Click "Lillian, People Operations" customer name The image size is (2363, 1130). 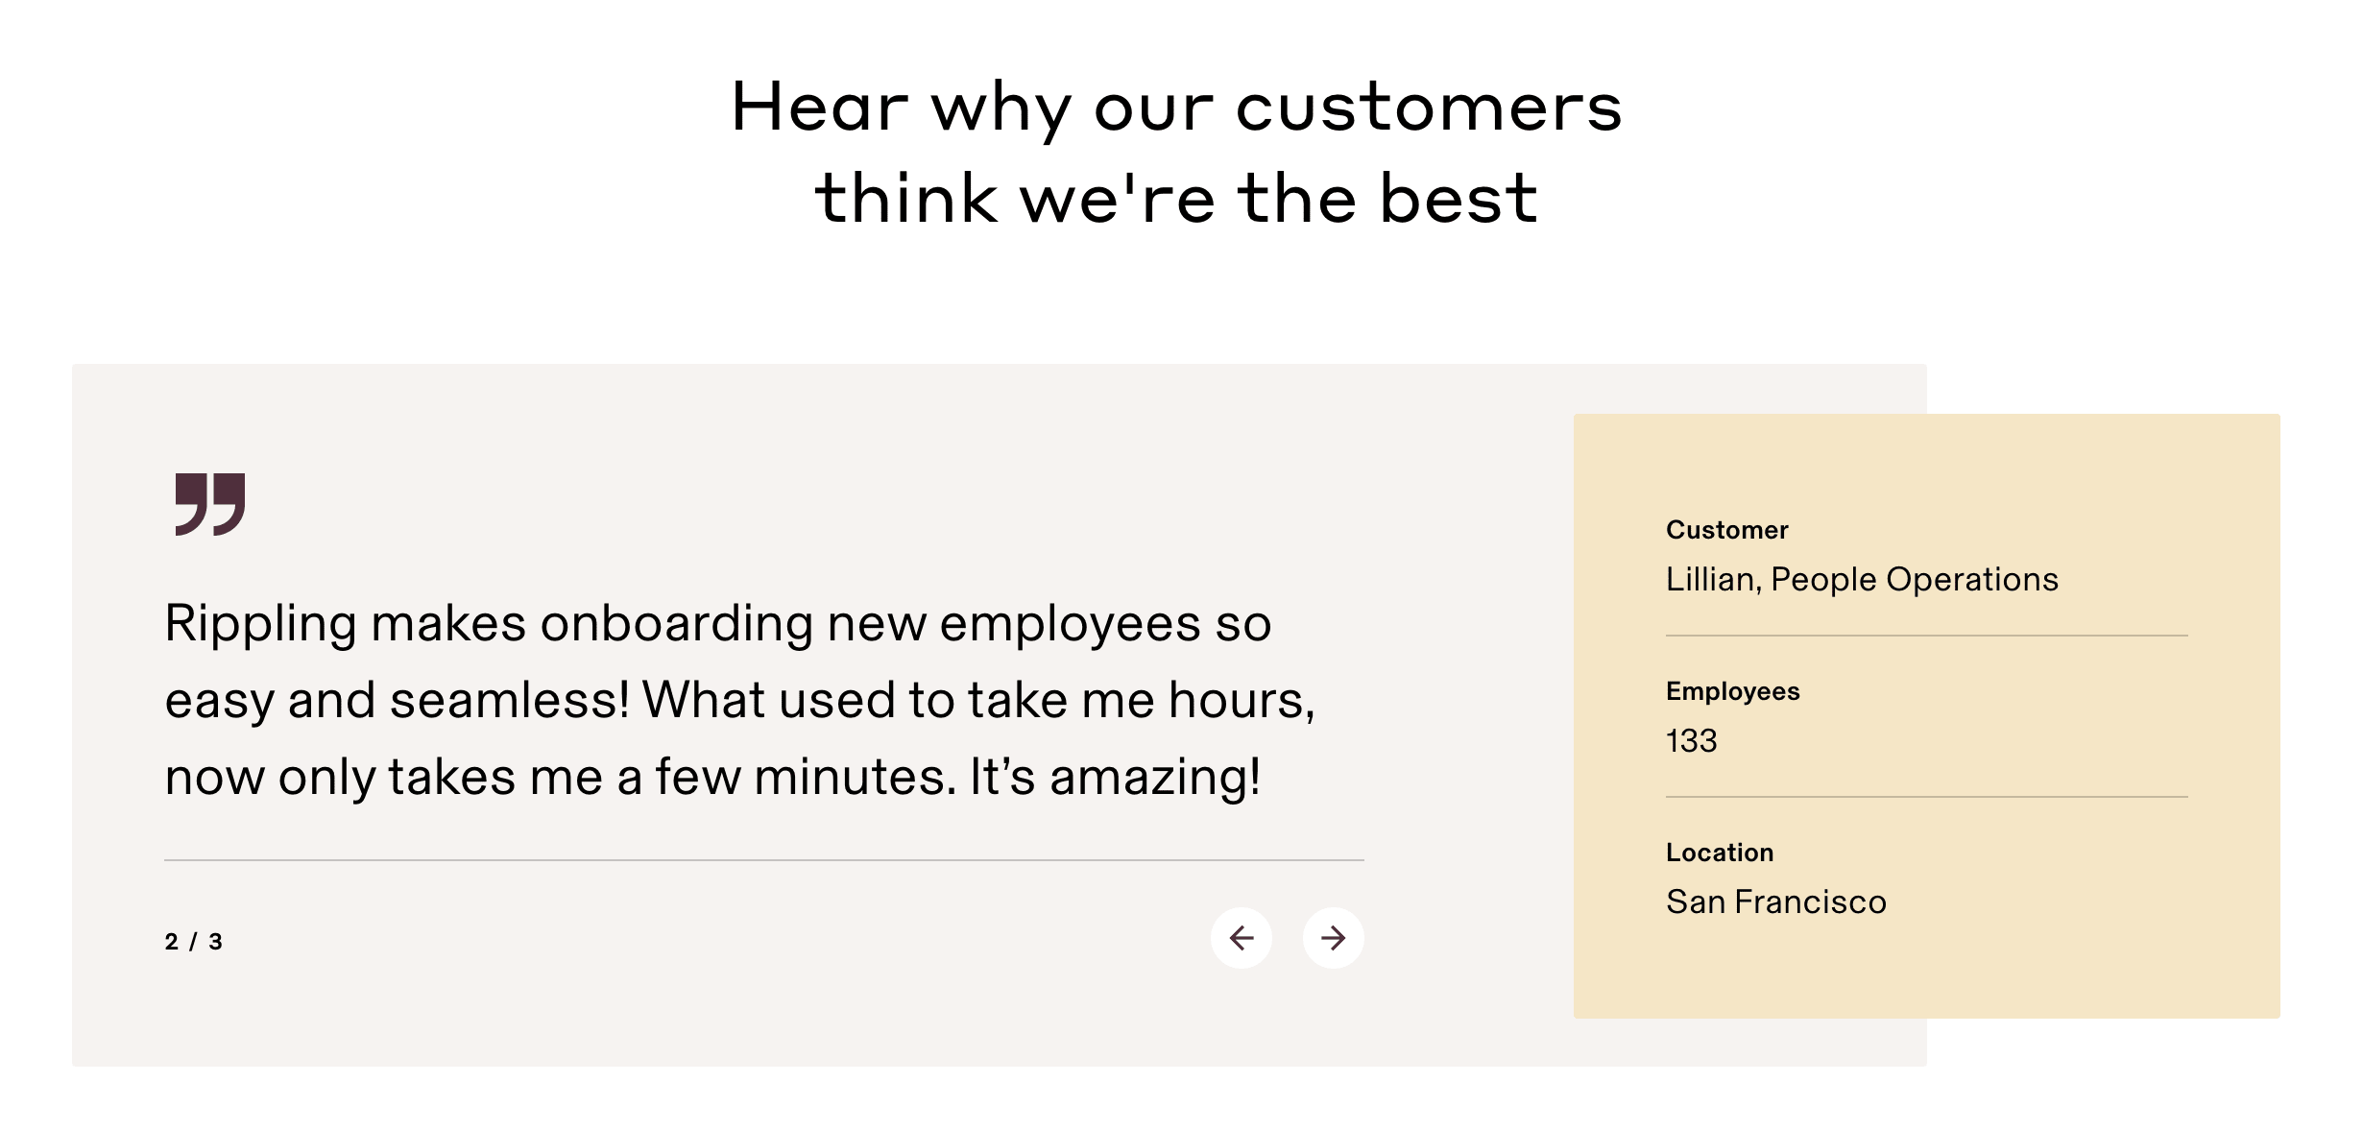tap(1862, 580)
